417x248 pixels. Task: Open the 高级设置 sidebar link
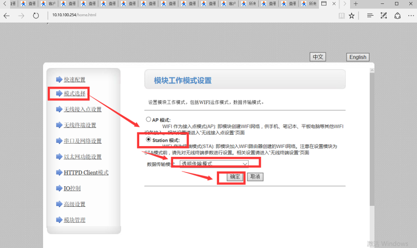click(x=75, y=204)
